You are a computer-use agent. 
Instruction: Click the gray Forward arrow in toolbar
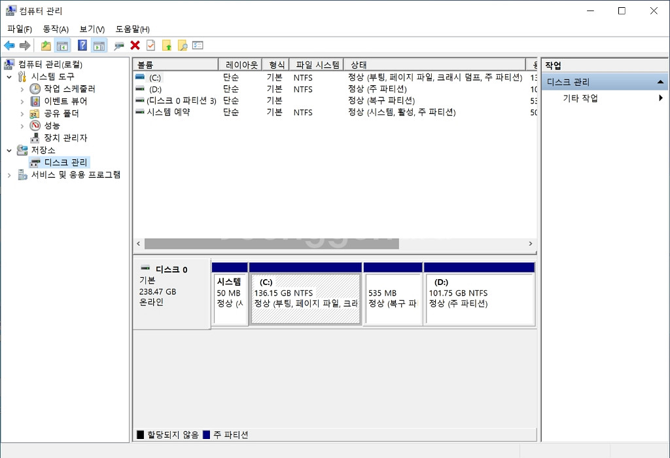pyautogui.click(x=26, y=45)
